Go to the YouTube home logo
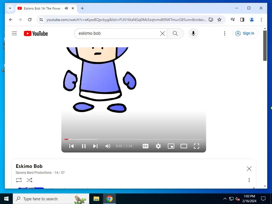This screenshot has height=204, width=272. 36,33
